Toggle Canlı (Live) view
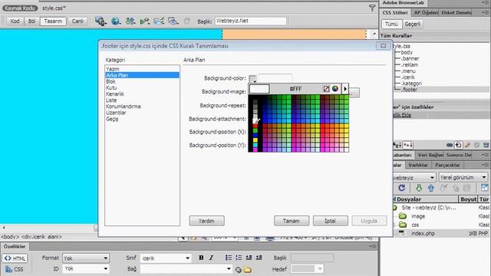This screenshot has width=491, height=276. (77, 21)
